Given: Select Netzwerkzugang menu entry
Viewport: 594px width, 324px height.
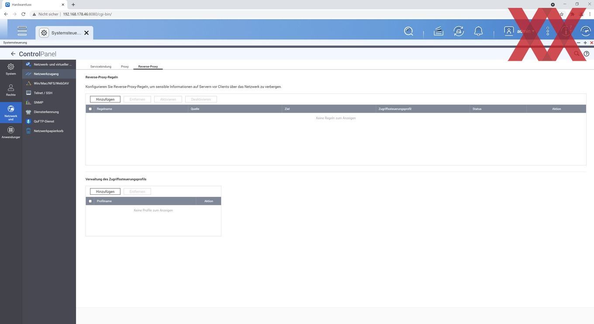Looking at the screenshot, I should point(49,74).
